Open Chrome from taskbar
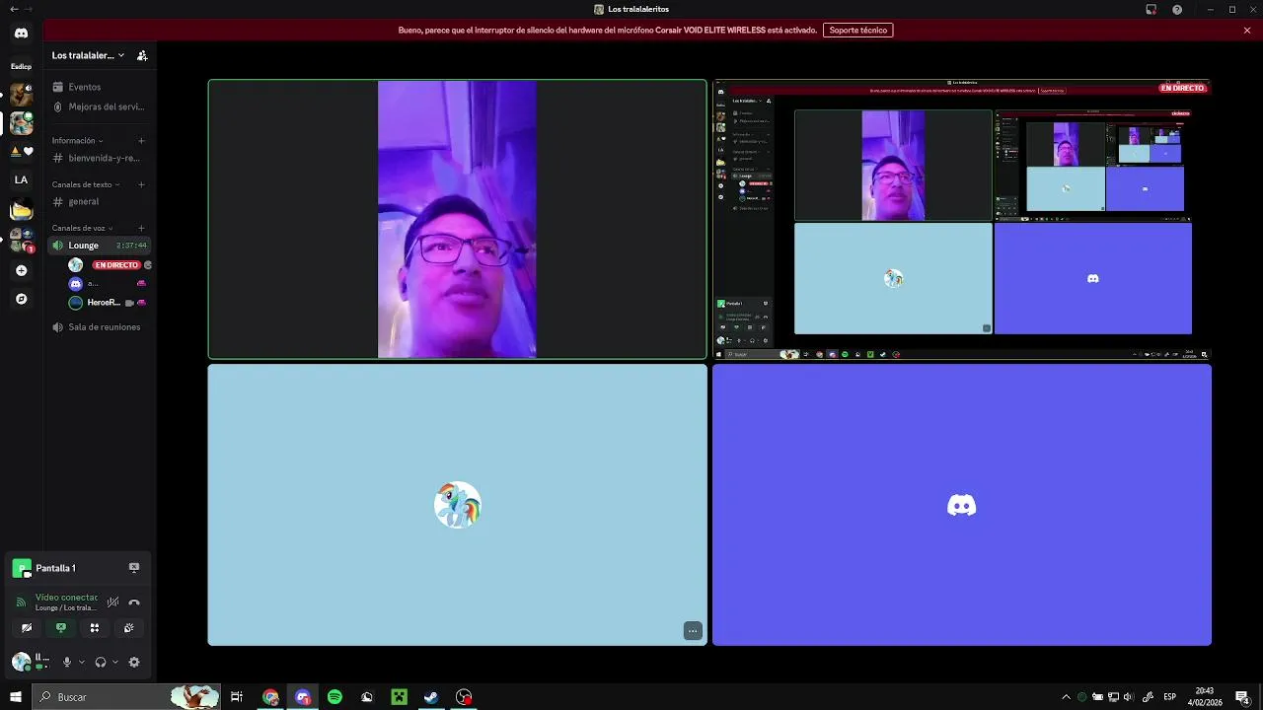 270,697
